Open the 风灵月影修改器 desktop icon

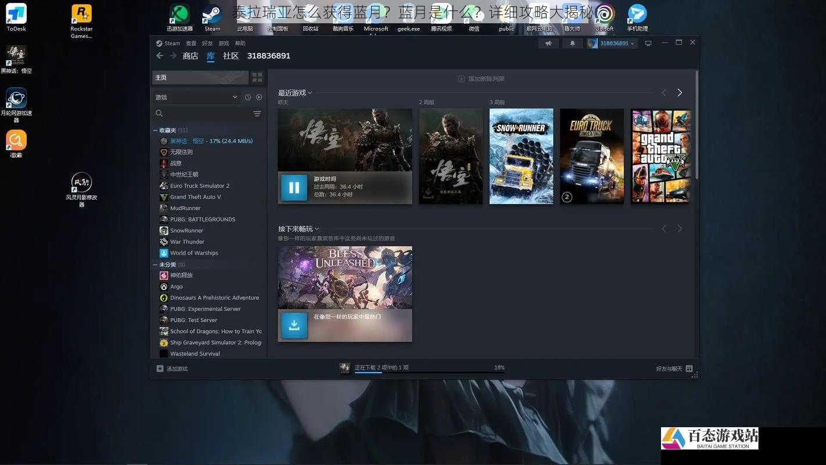click(x=81, y=189)
